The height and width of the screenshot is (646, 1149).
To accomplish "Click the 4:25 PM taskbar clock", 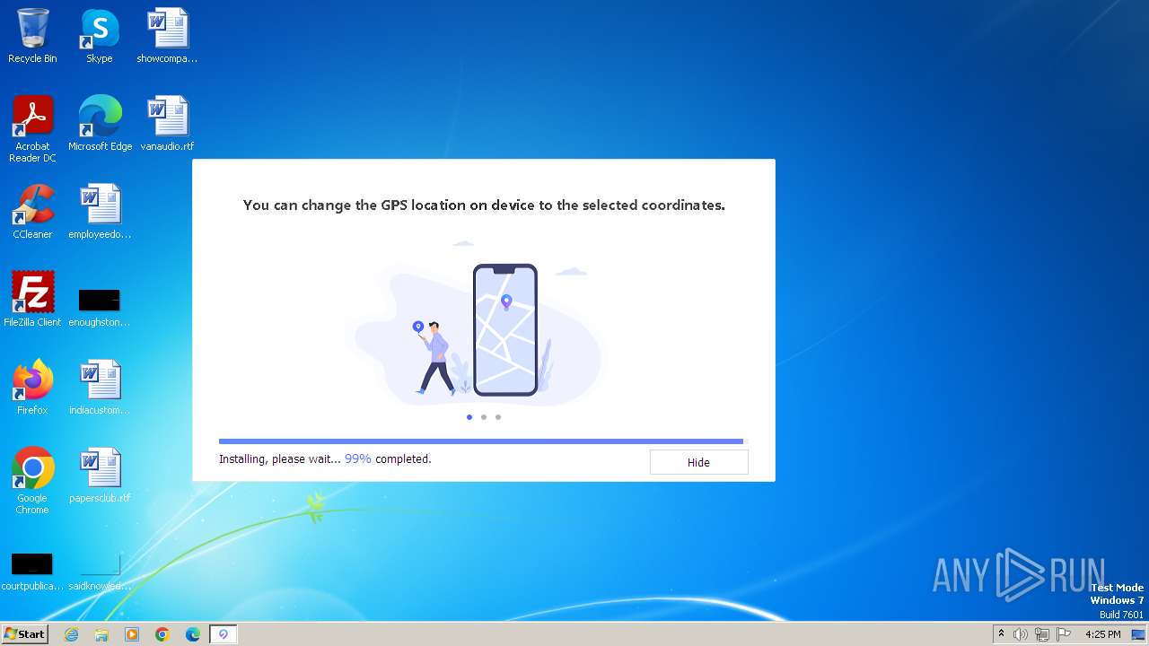I will (1103, 634).
